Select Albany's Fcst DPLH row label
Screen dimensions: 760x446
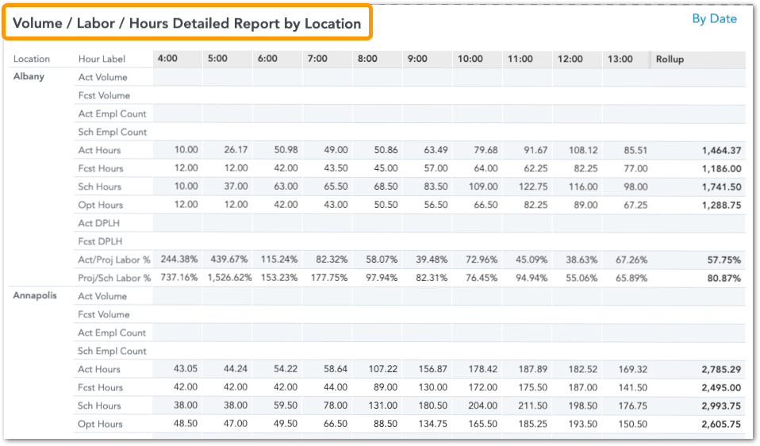coord(101,242)
